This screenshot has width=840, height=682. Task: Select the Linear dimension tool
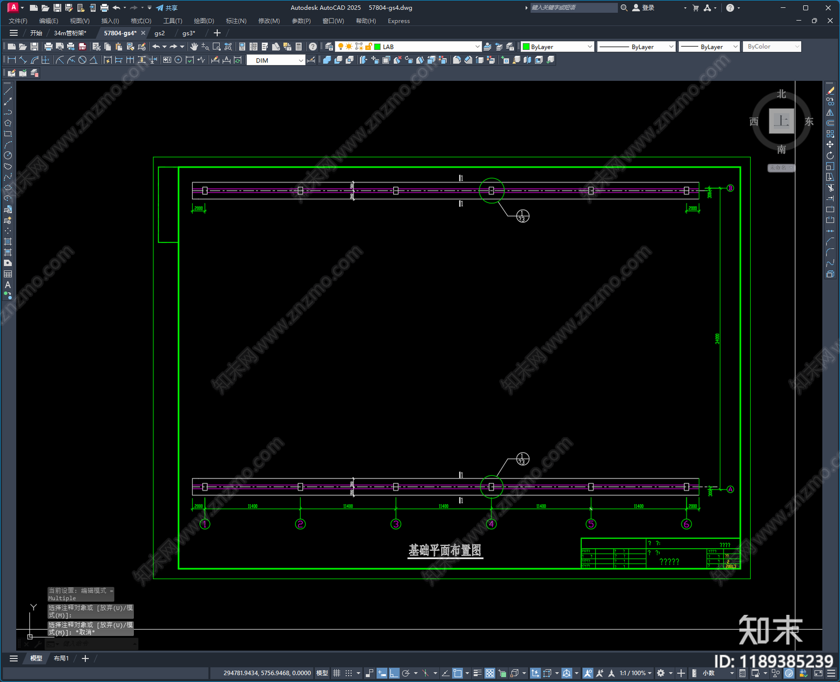coord(12,60)
